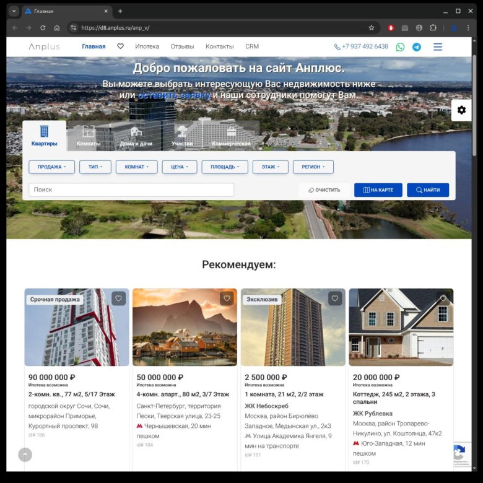Bookmark this page with star icon
This screenshot has width=483, height=483.
[372, 28]
